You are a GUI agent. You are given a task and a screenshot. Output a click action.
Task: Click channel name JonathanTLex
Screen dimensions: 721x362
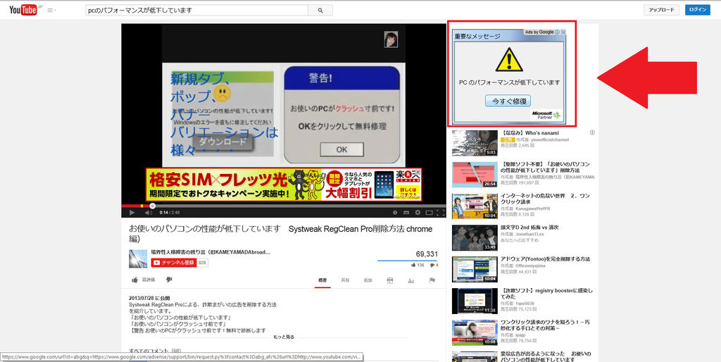(x=529, y=234)
